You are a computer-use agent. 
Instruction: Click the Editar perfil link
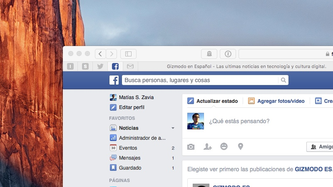[132, 107]
